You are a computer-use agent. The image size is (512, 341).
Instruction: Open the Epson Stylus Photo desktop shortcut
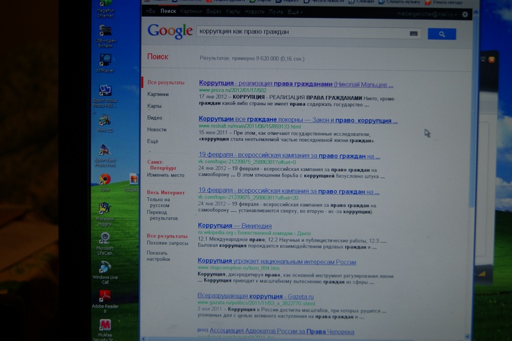click(x=105, y=96)
